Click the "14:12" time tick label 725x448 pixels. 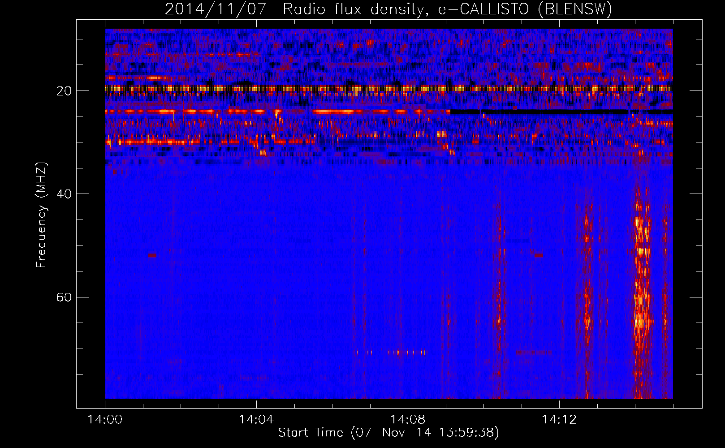point(559,420)
